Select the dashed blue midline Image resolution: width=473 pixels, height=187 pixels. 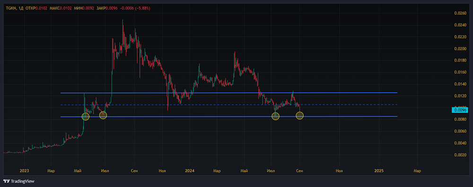click(x=229, y=105)
